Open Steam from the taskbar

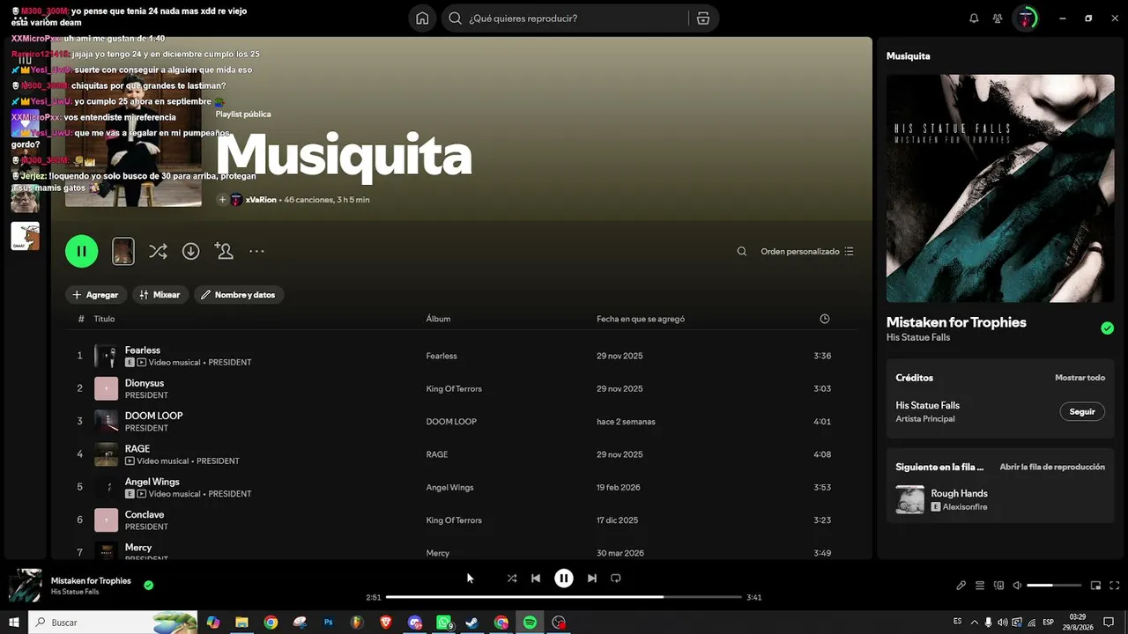pyautogui.click(x=472, y=623)
